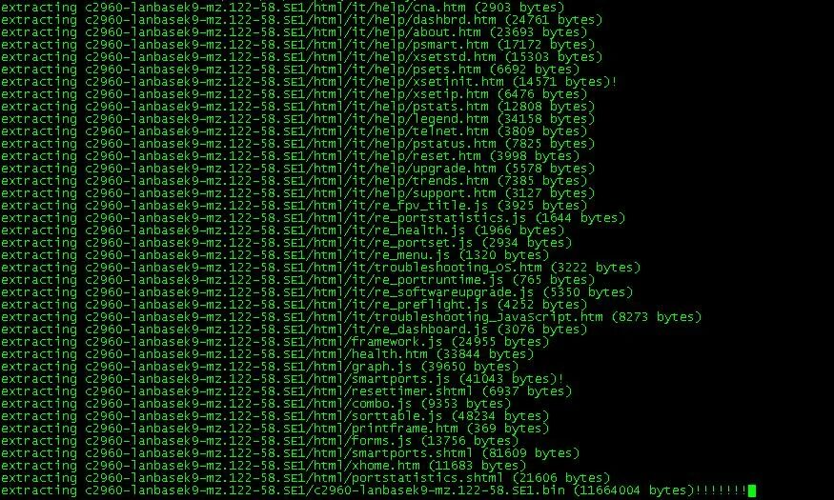Select the legend.htm extraction line
Image resolution: width=834 pixels, height=500 pixels.
(x=297, y=119)
